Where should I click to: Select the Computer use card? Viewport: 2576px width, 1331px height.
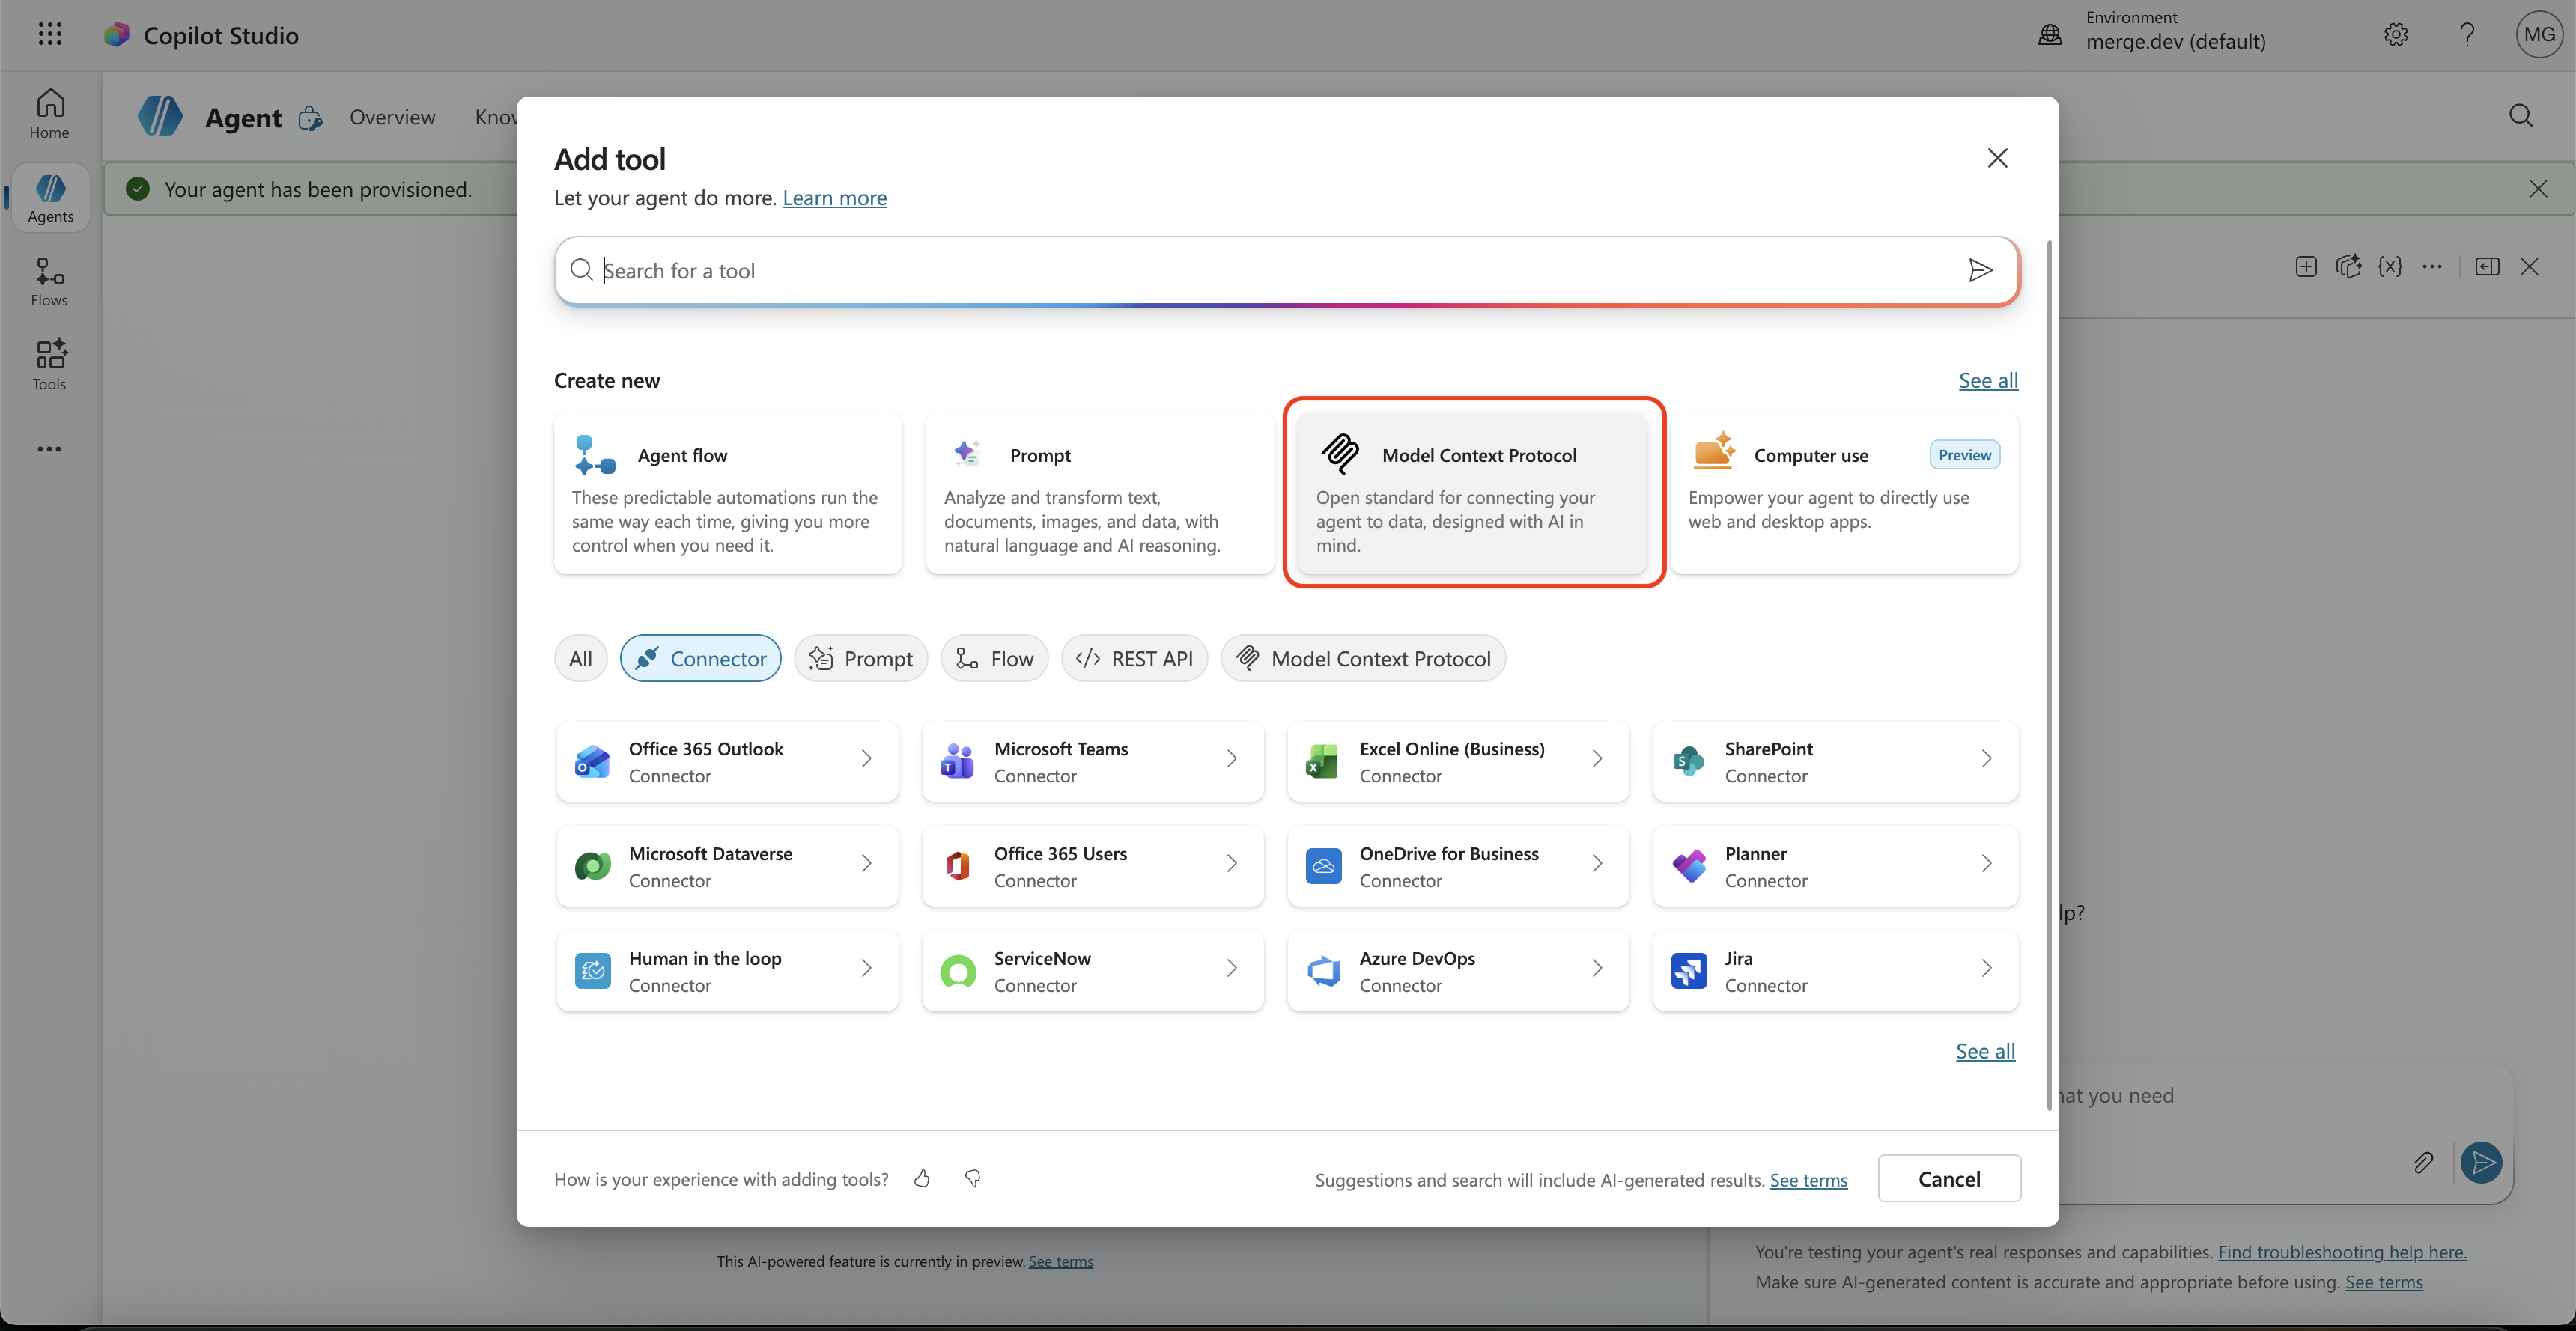tap(1845, 493)
